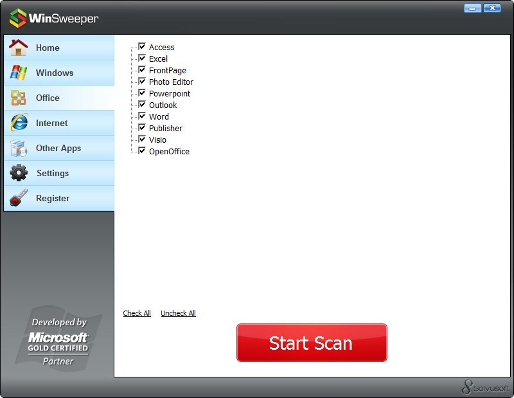Select the Word text label

coord(159,117)
